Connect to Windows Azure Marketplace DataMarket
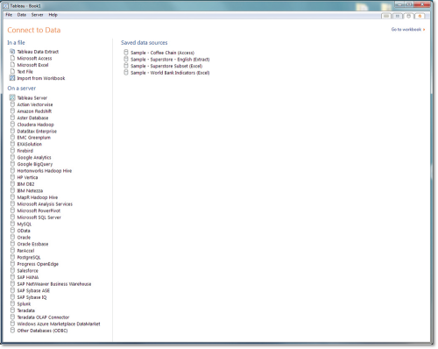Screen dimensions: 438x349 [x=59, y=324]
